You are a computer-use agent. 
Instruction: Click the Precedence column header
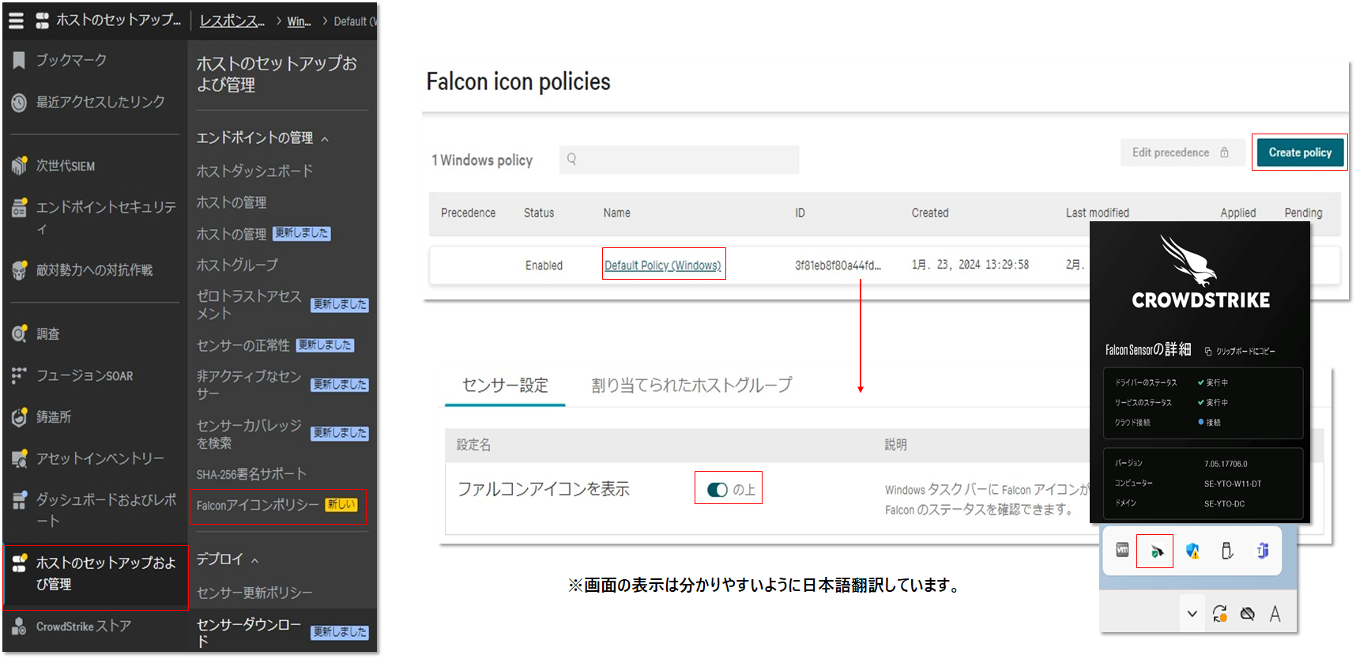pyautogui.click(x=468, y=213)
